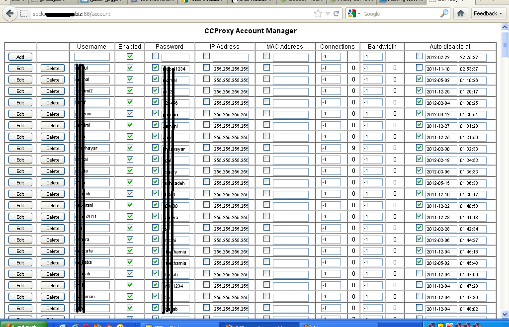
Task: Delete the account disabling at 01:29:17
Action: tap(53, 91)
